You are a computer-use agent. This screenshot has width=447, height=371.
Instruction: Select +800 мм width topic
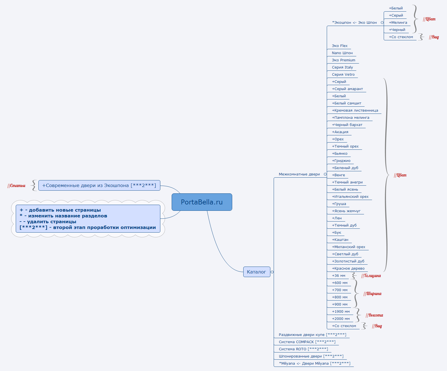pyautogui.click(x=340, y=297)
